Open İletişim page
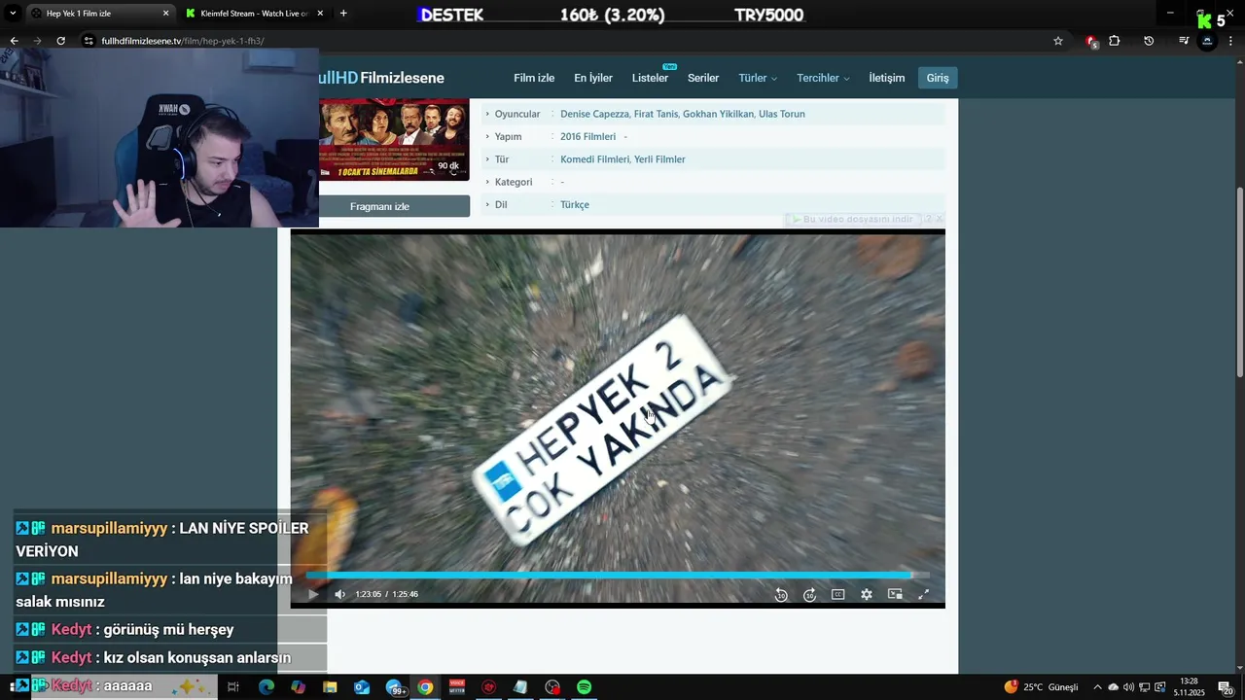The width and height of the screenshot is (1245, 700). [x=886, y=78]
